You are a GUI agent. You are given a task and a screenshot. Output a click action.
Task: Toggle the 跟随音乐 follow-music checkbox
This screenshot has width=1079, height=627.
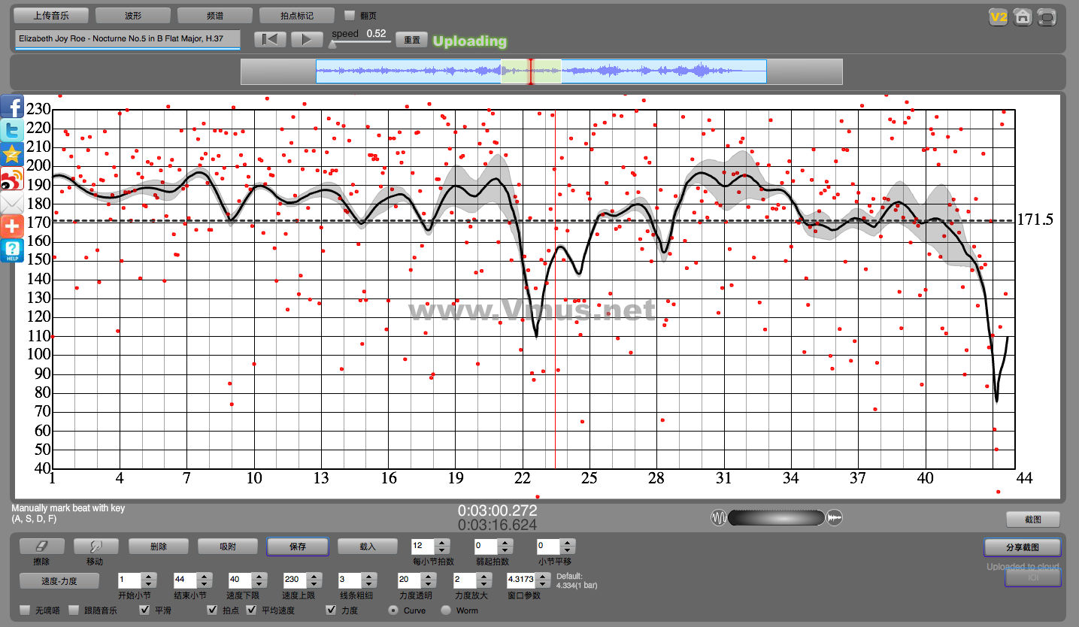point(74,610)
